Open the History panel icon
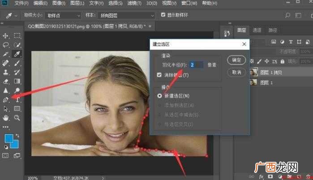Screen dimensions: 313x180 (227, 34)
